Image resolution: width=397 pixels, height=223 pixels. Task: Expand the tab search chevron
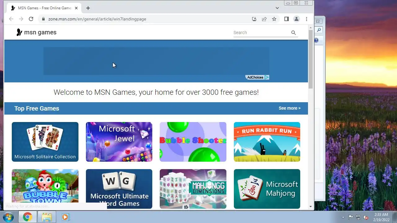click(x=277, y=8)
